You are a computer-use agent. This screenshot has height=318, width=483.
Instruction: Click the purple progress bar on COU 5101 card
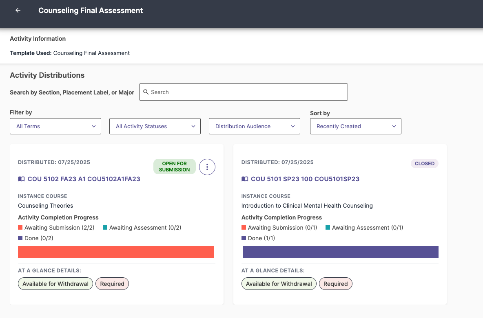(x=341, y=252)
